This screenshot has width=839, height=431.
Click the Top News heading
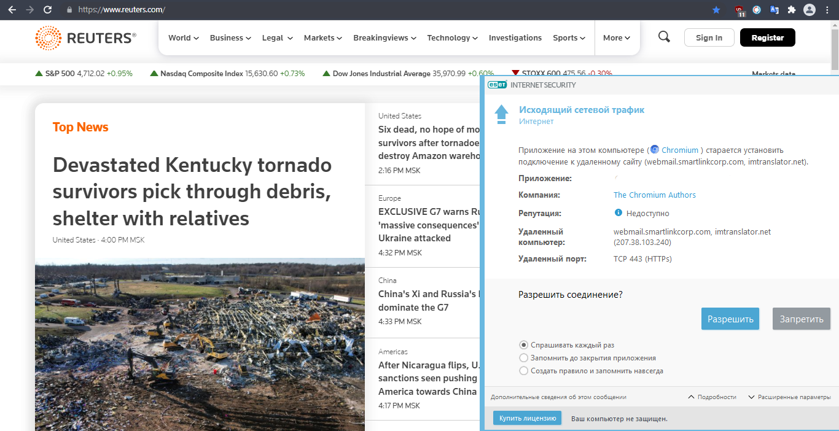pos(80,127)
